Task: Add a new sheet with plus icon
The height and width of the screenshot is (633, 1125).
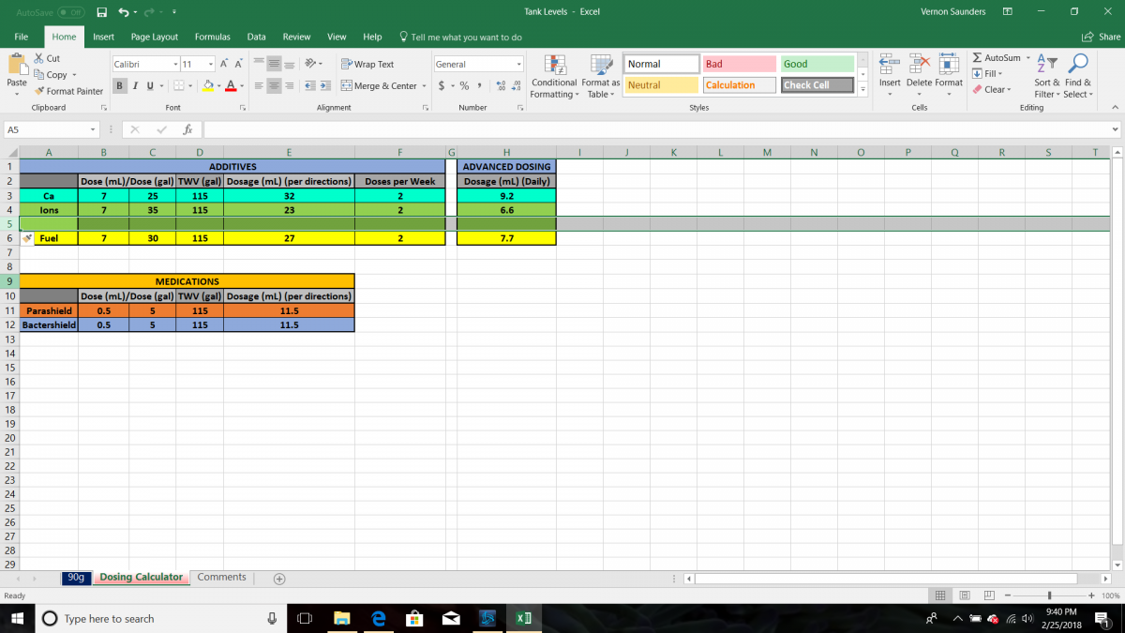Action: pos(279,579)
